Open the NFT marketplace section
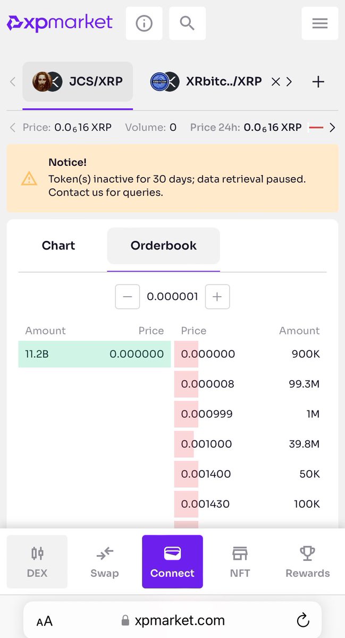The image size is (345, 638). tap(240, 561)
